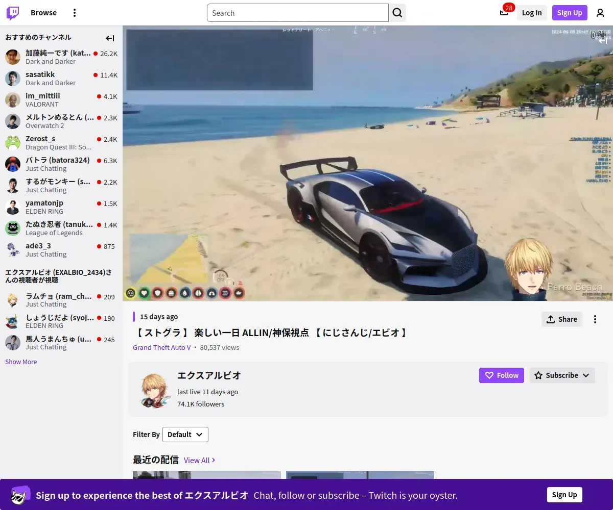Click the たぬき忍者 avatar icon
The width and height of the screenshot is (613, 510).
coord(13,228)
